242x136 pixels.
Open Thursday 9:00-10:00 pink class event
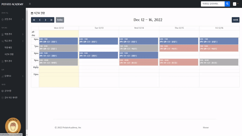tap(179, 62)
